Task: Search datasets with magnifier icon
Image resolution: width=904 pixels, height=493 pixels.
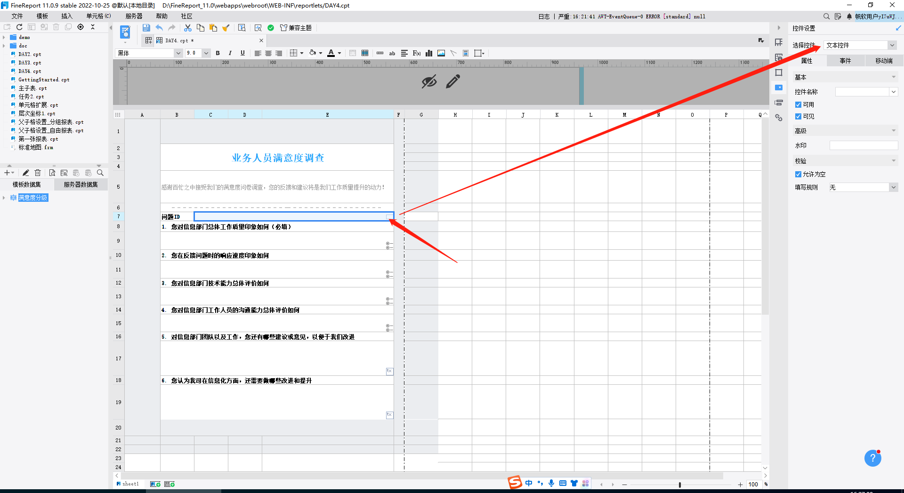Action: (x=100, y=173)
